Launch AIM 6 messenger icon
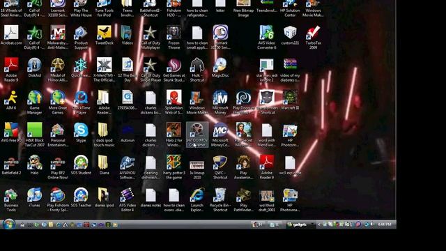The width and height of the screenshot is (446, 251). (x=11, y=100)
